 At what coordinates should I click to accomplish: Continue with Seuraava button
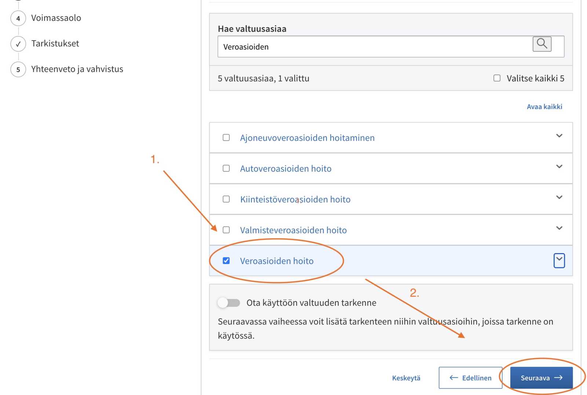click(x=542, y=378)
